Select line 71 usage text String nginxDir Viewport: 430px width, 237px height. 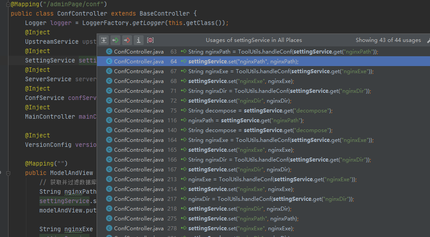click(280, 91)
